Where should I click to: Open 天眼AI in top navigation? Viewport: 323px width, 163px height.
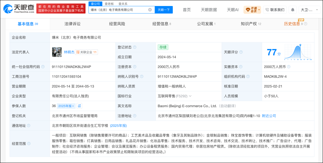click(233, 10)
